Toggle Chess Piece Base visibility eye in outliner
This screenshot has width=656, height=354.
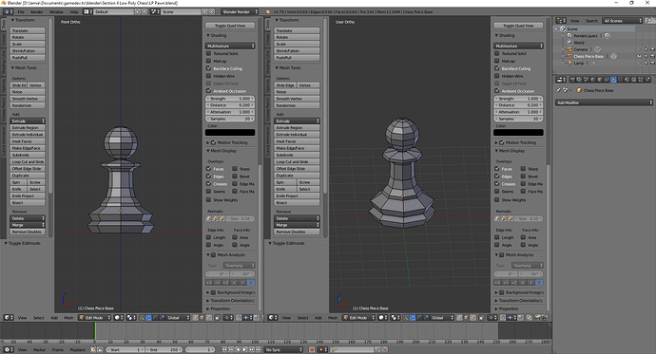coord(639,56)
